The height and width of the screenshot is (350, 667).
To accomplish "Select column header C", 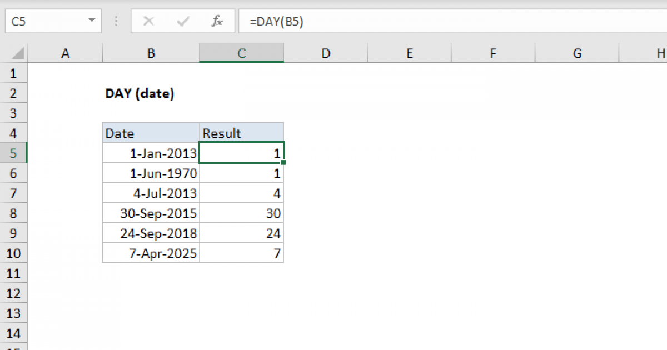I will coord(241,53).
